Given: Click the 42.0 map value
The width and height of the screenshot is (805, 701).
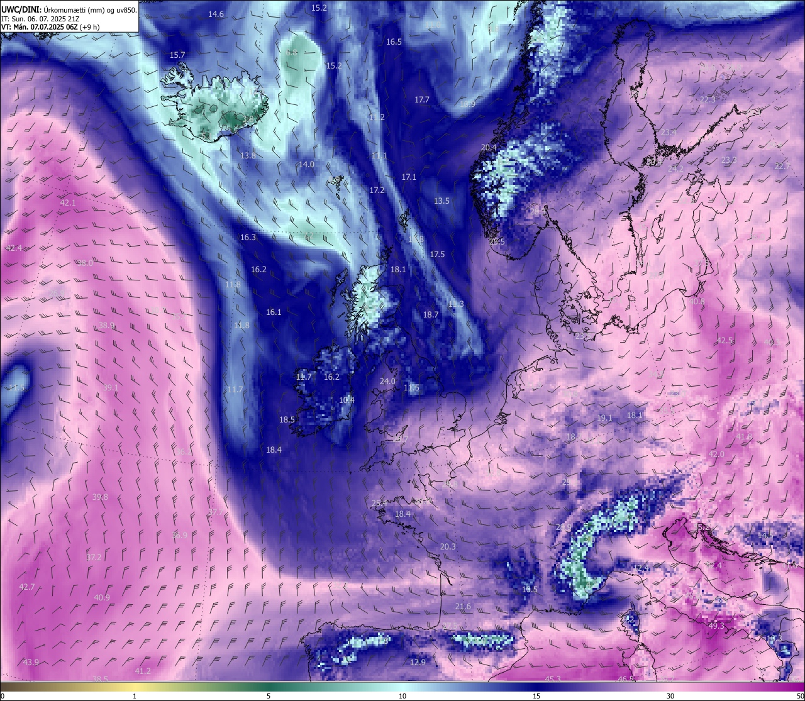Looking at the screenshot, I should point(716,453).
